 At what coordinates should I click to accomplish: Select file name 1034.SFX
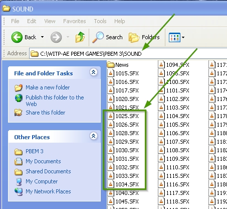[127, 184]
